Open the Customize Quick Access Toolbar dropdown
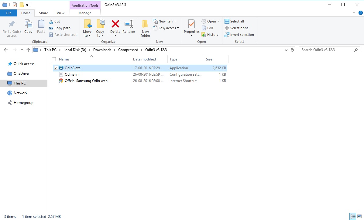The height and width of the screenshot is (220, 364). click(x=27, y=5)
